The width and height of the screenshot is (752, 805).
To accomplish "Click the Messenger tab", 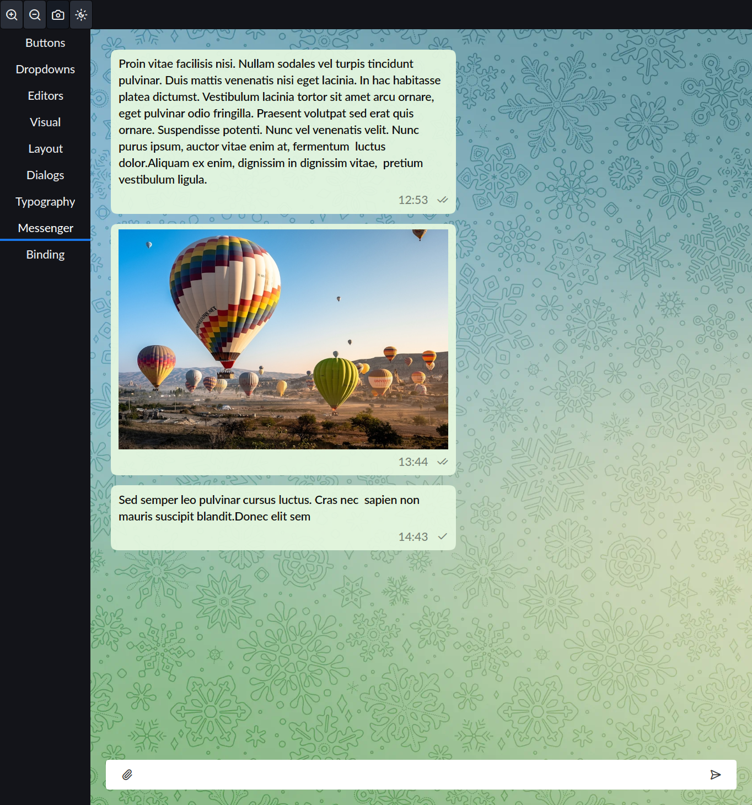I will 45,228.
